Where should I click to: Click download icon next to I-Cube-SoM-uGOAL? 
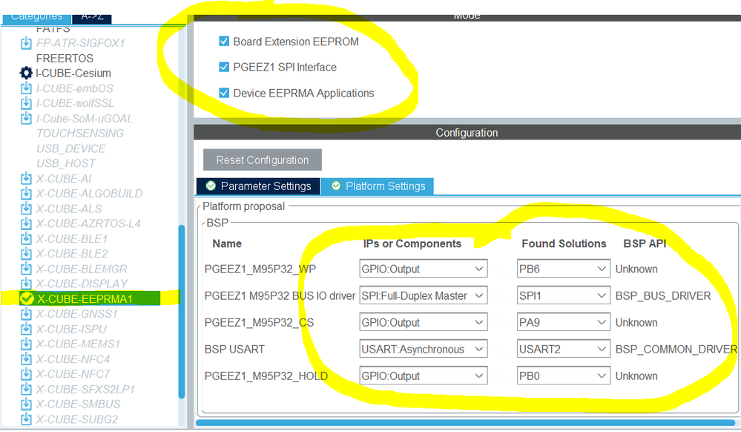26,118
